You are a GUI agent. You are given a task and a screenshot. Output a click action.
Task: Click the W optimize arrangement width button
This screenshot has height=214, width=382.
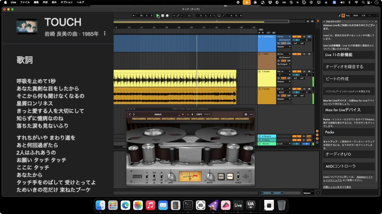pos(312,21)
